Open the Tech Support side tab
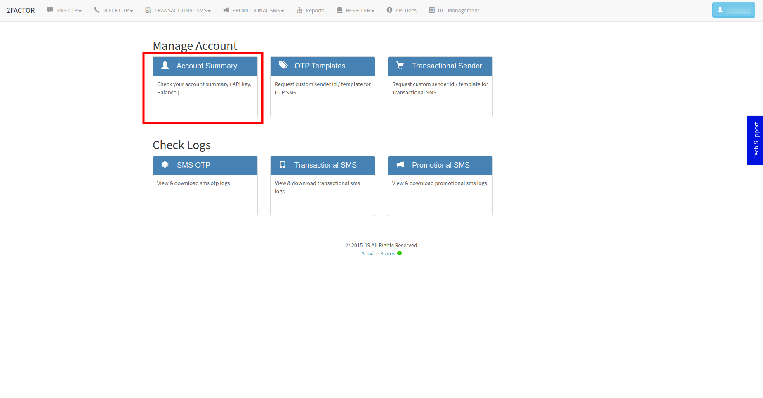 (x=755, y=140)
